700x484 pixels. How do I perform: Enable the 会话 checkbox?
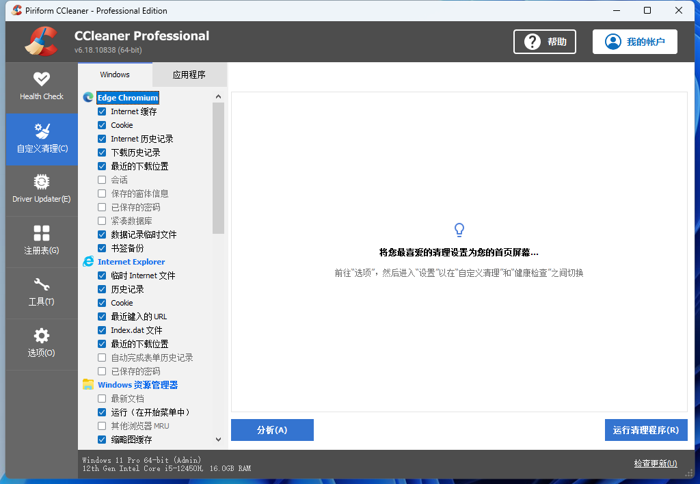point(102,180)
